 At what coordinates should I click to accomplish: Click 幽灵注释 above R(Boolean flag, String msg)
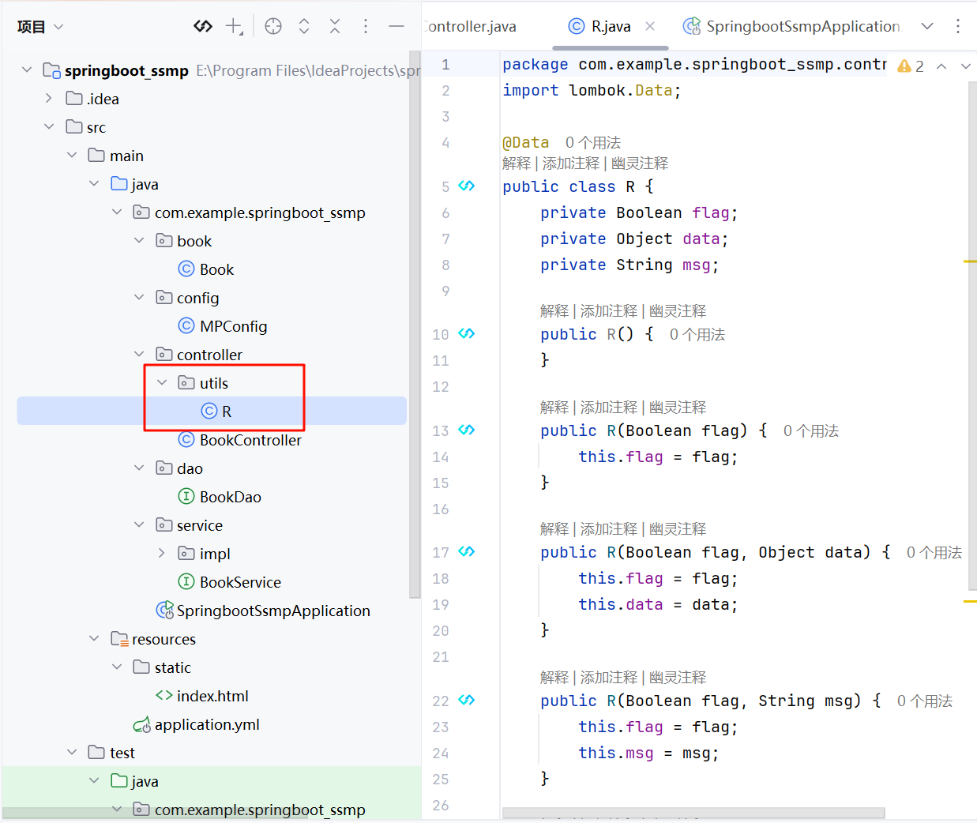coord(678,678)
